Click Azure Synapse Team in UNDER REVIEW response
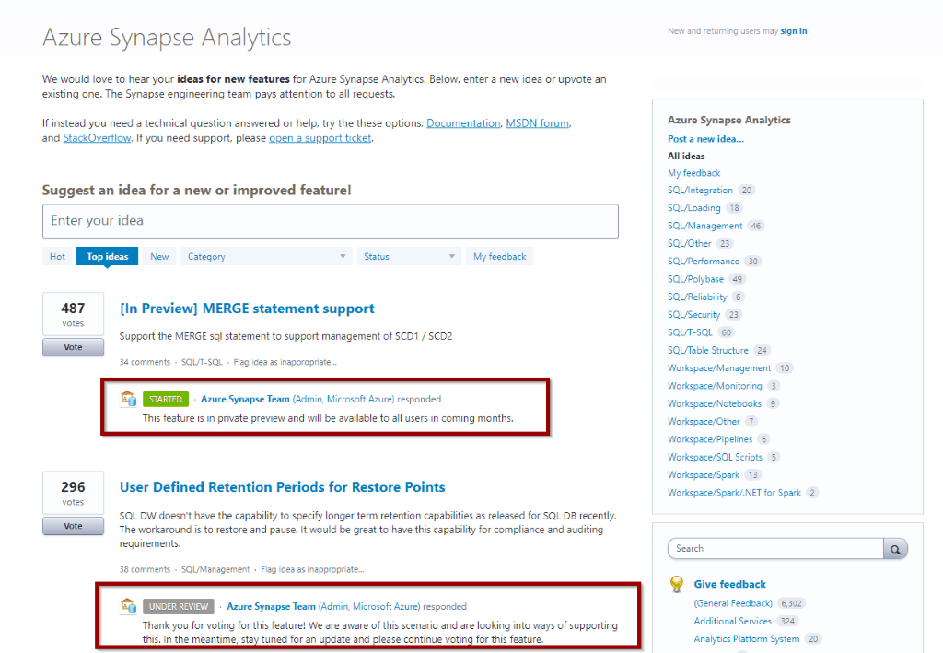 [x=271, y=607]
